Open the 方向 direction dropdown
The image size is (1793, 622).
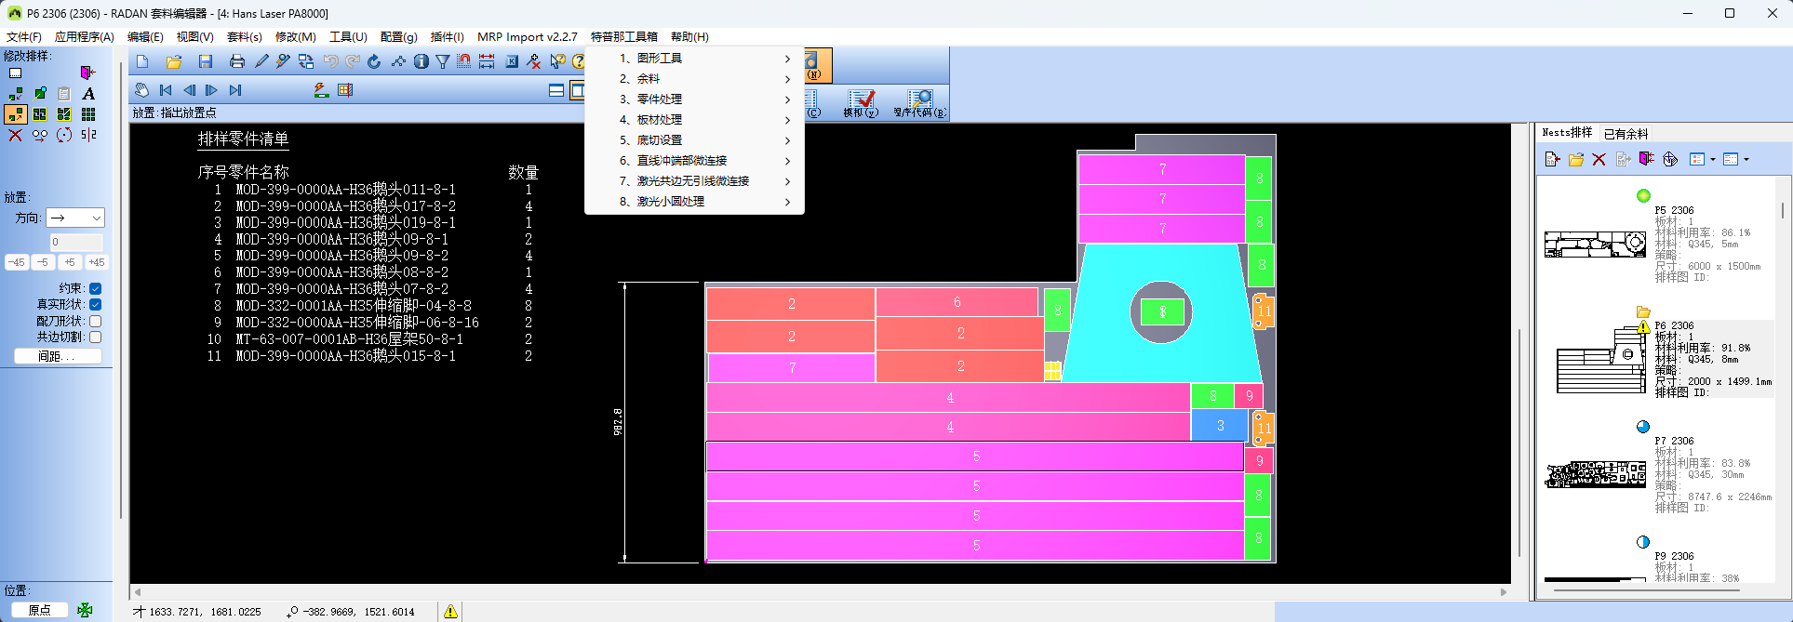point(75,218)
